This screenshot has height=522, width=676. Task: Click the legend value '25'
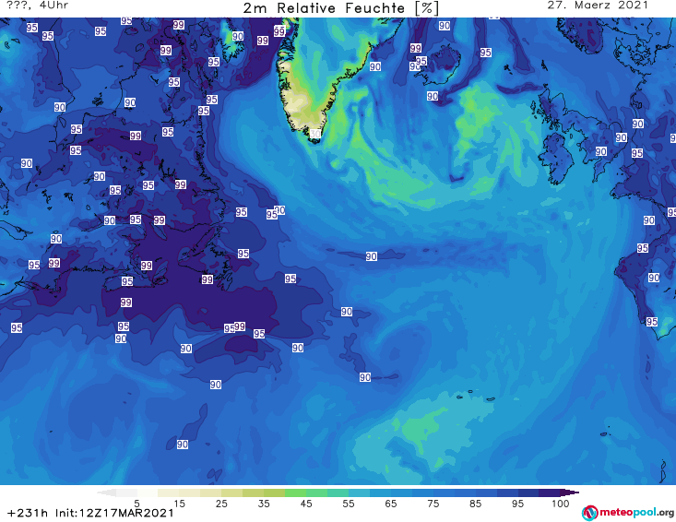pos(221,504)
